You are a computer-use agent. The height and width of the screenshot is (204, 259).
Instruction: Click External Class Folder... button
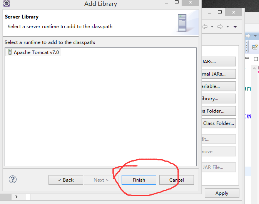pyautogui.click(x=219, y=123)
